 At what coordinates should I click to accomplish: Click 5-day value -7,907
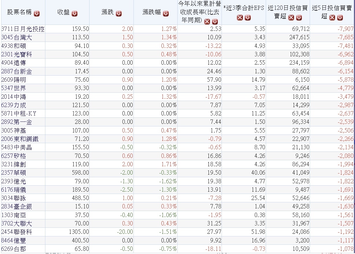345,29
